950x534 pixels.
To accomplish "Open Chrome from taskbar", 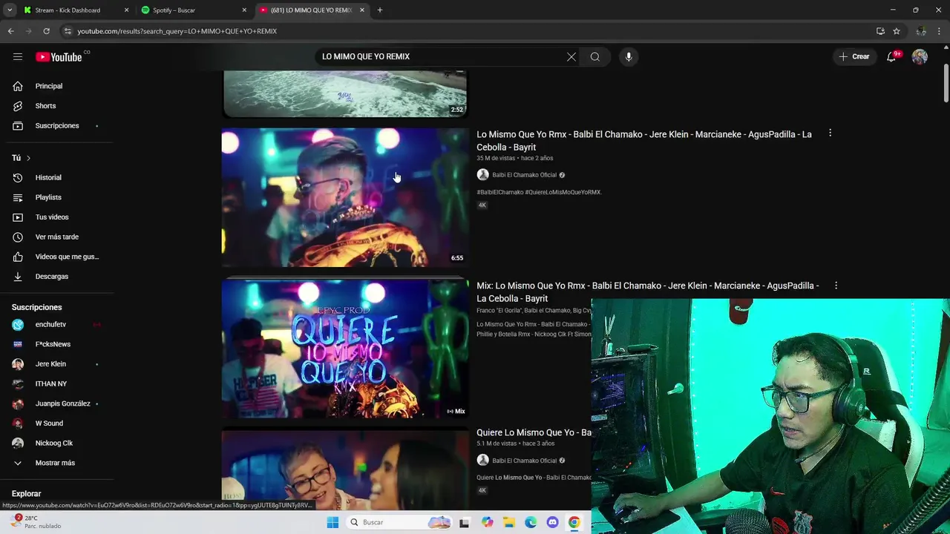I will coord(574,522).
